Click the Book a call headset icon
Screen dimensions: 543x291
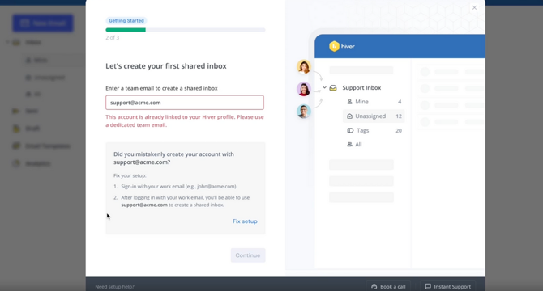point(374,286)
